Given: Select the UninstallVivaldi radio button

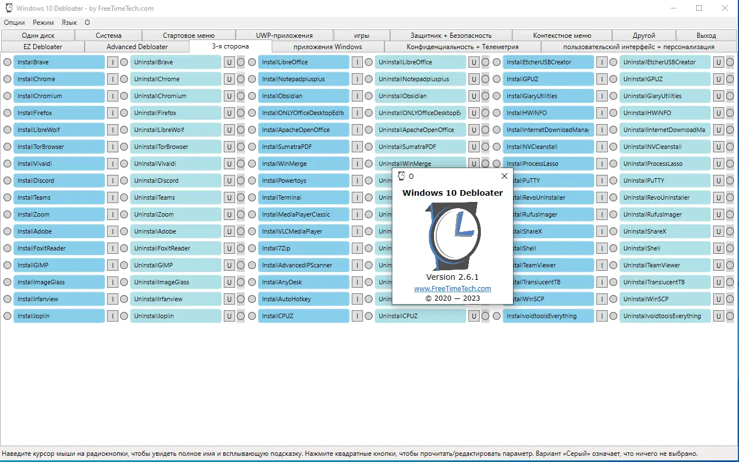Looking at the screenshot, I should [x=124, y=164].
